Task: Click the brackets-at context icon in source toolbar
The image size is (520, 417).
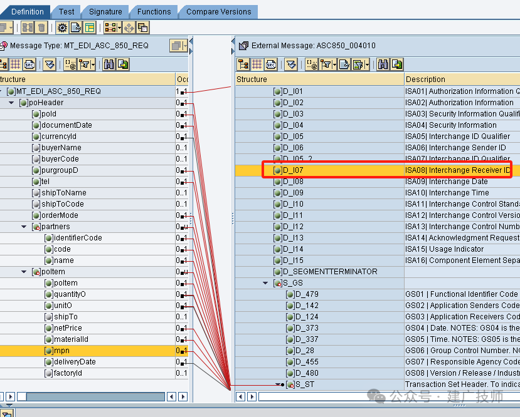Action: pyautogui.click(x=70, y=64)
